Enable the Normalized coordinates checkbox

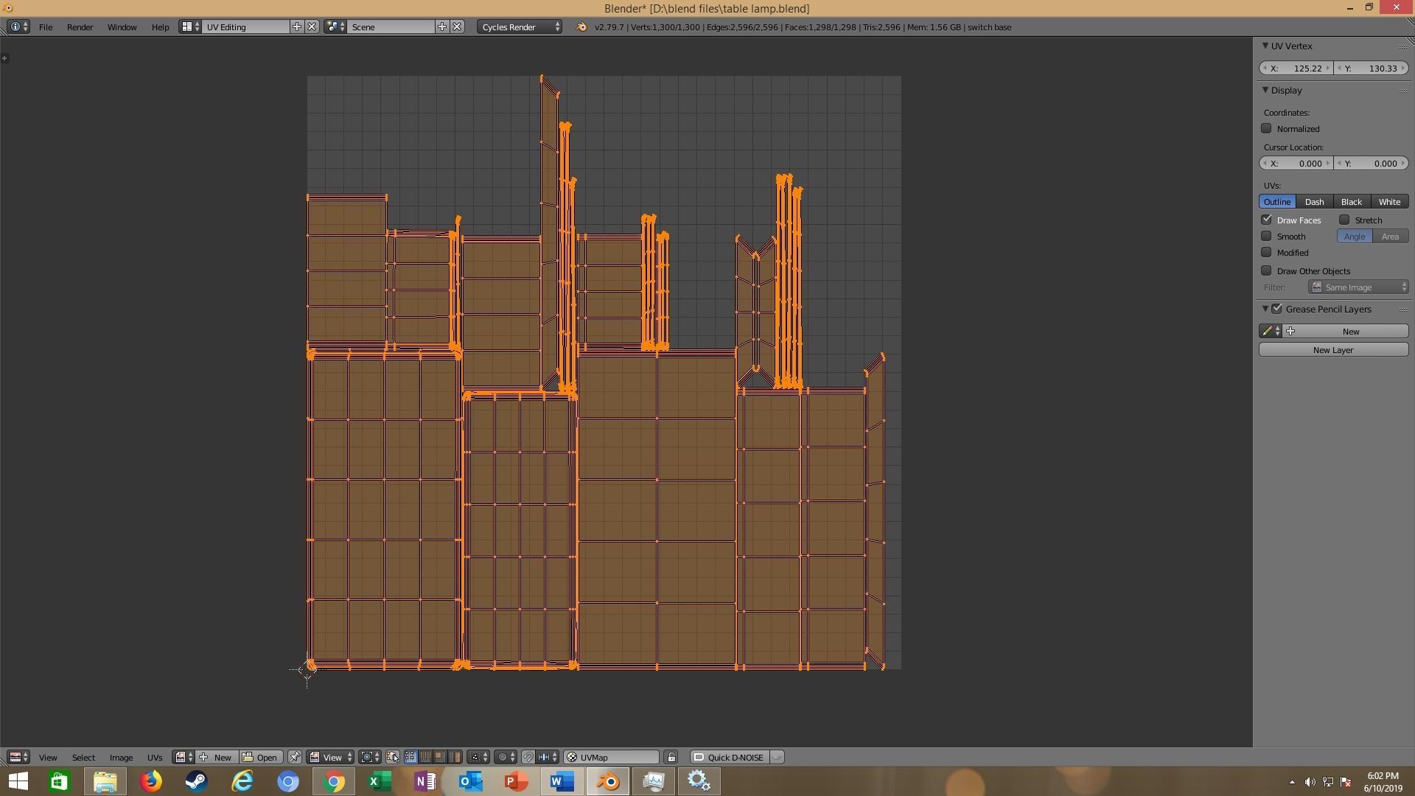click(1266, 128)
